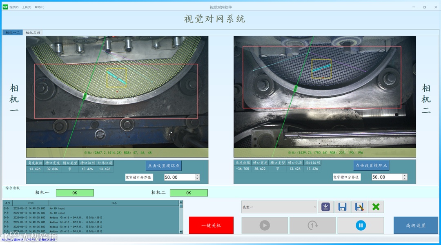Decrease camera two 宽窄槽口分界值 with down arrow
The height and width of the screenshot is (245, 441).
(x=405, y=178)
